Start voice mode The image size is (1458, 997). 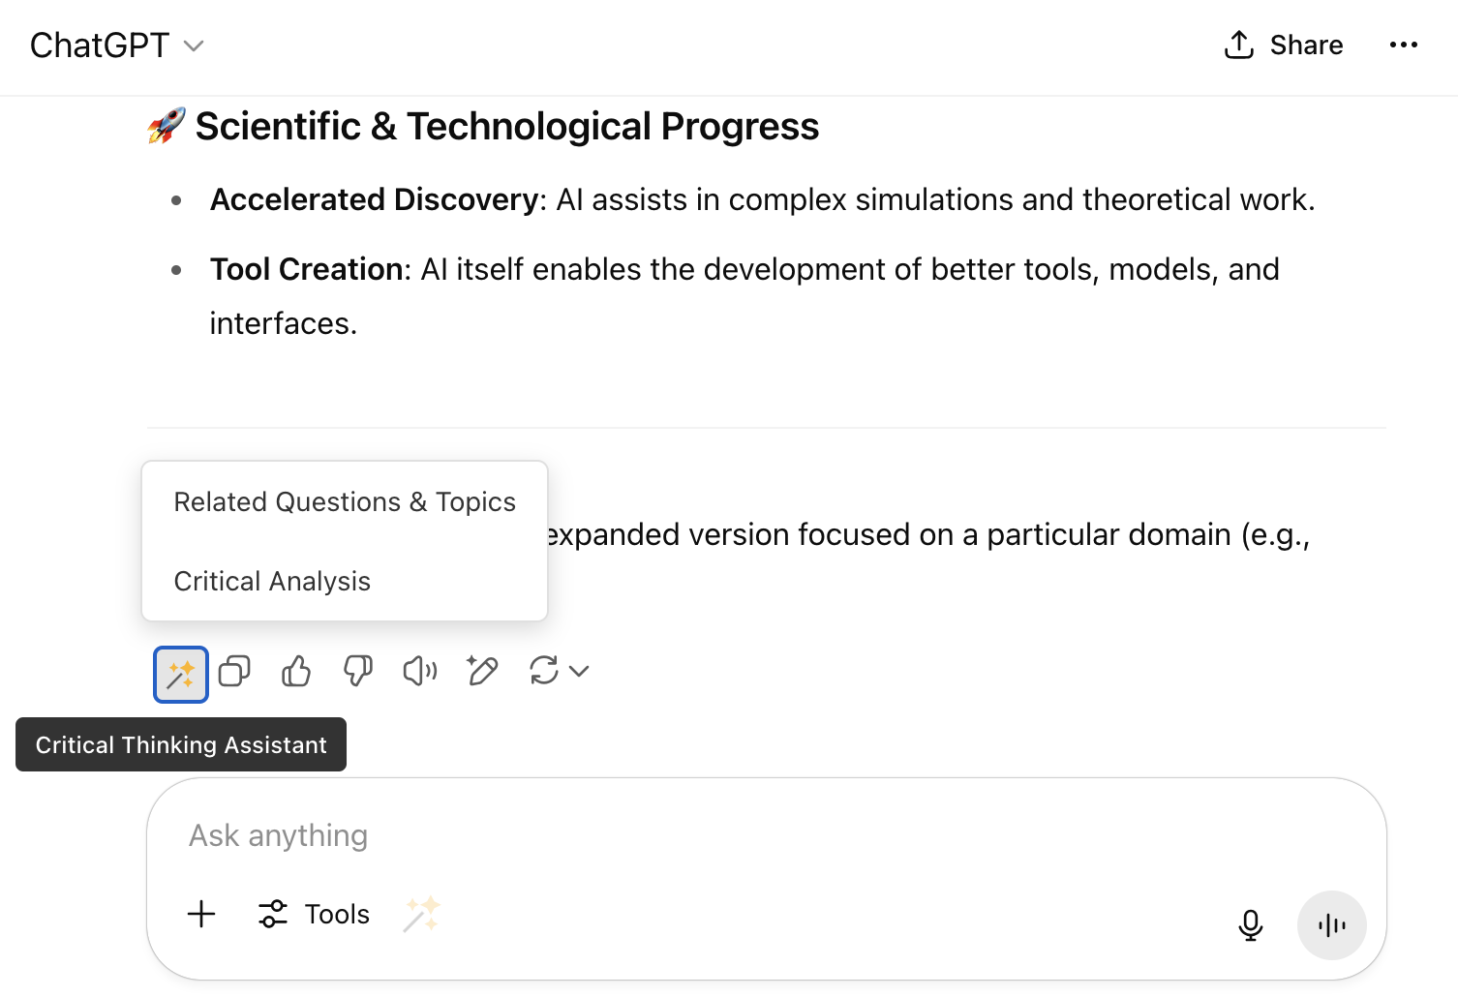pos(1331,925)
